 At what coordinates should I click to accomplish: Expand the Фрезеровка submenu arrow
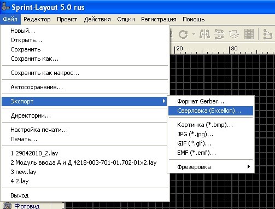coord(249,166)
